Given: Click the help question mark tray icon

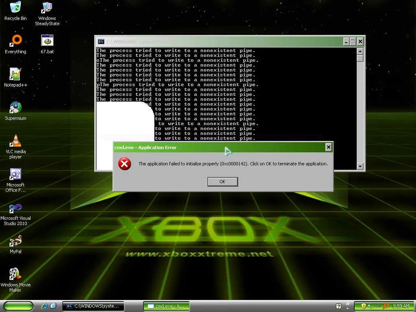Looking at the screenshot, I should tap(338, 306).
